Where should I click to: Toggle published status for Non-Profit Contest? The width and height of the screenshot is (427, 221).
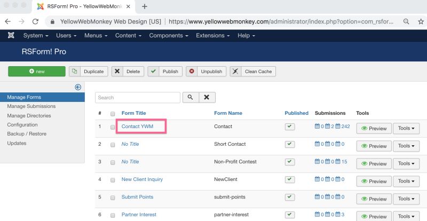[290, 162]
